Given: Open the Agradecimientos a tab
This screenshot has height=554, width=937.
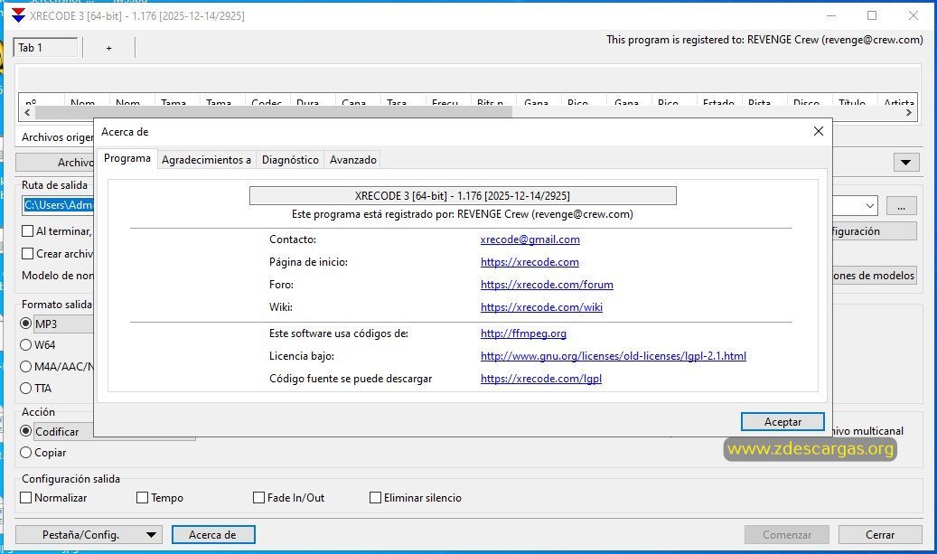Looking at the screenshot, I should [x=206, y=160].
